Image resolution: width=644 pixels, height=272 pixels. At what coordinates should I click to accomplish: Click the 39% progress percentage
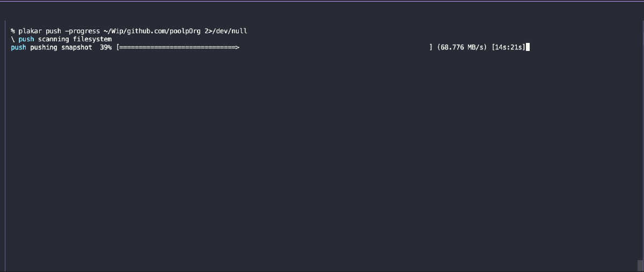click(x=106, y=48)
